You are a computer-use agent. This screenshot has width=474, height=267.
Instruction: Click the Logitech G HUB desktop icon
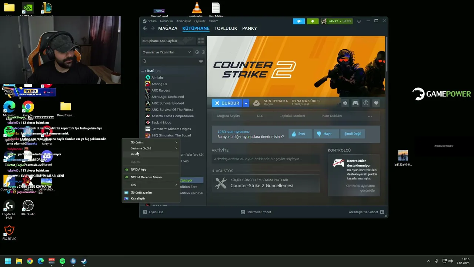tap(9, 210)
